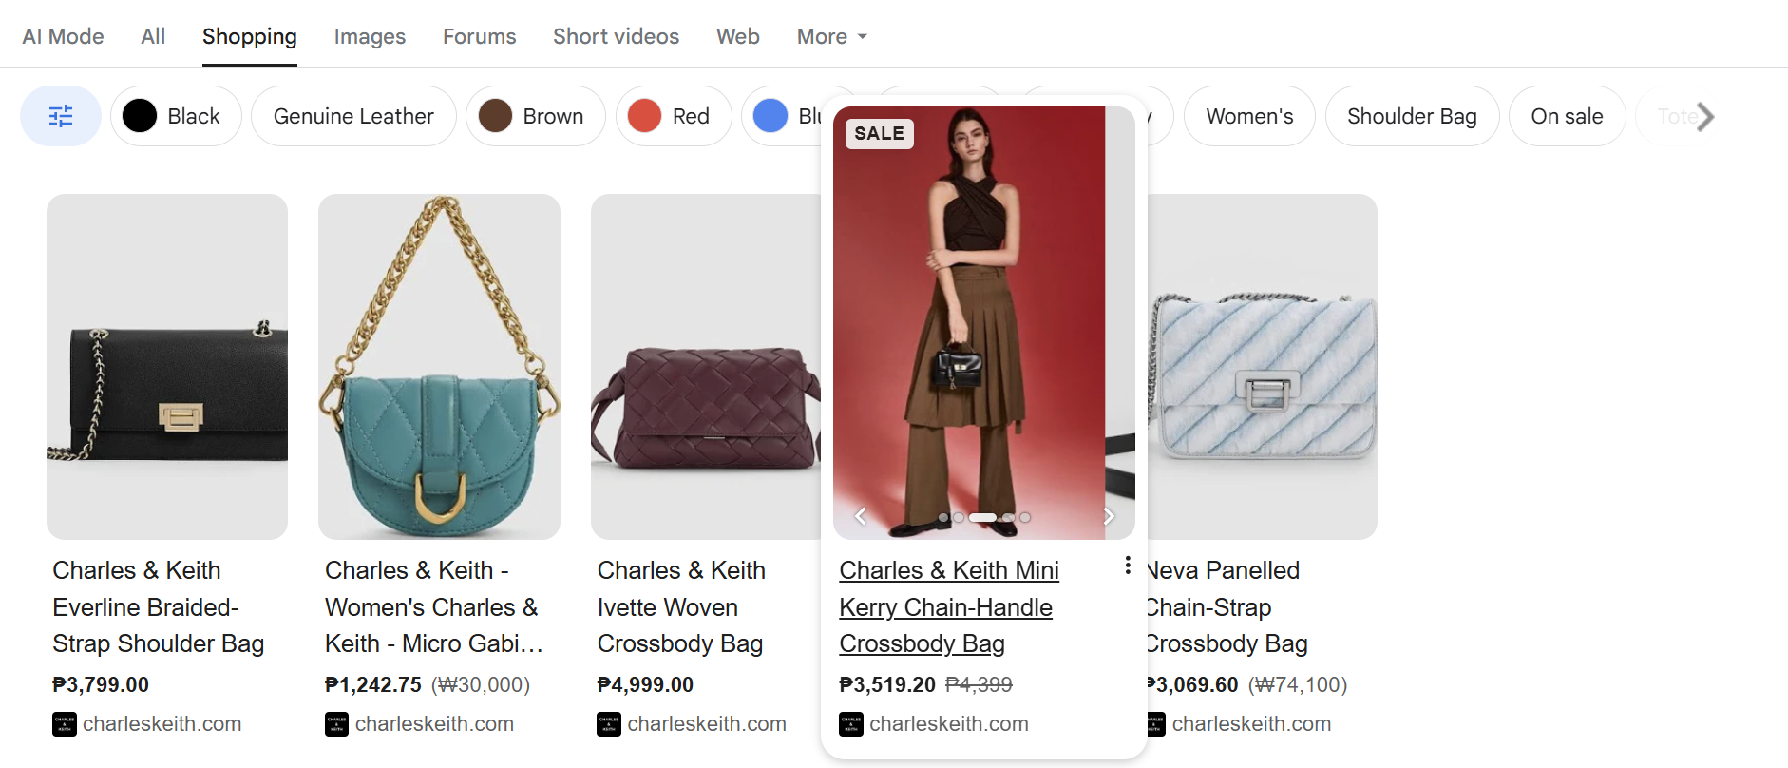1788x768 pixels.
Task: Expand the More search options dropdown
Action: point(831,36)
